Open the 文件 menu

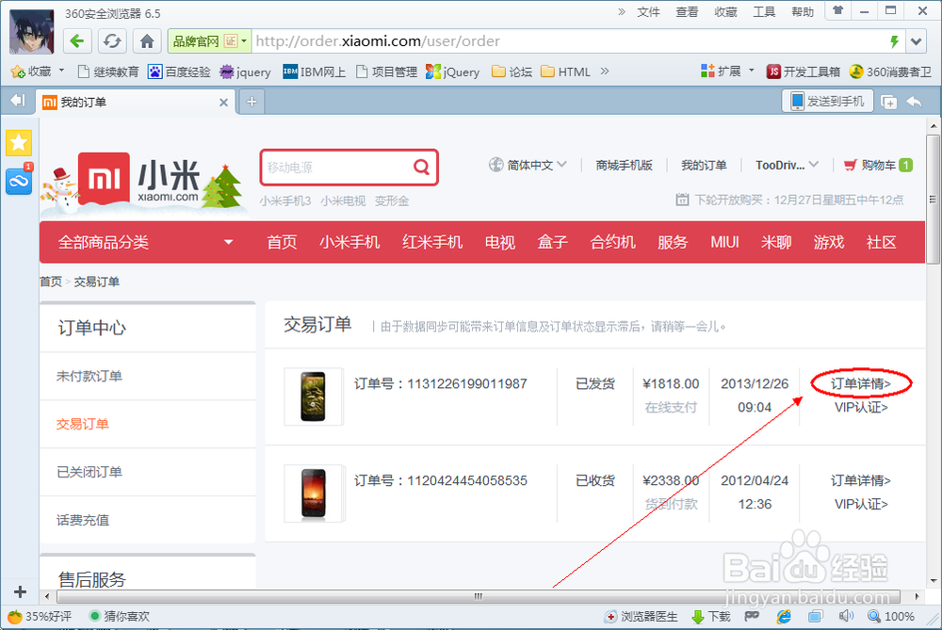point(648,12)
